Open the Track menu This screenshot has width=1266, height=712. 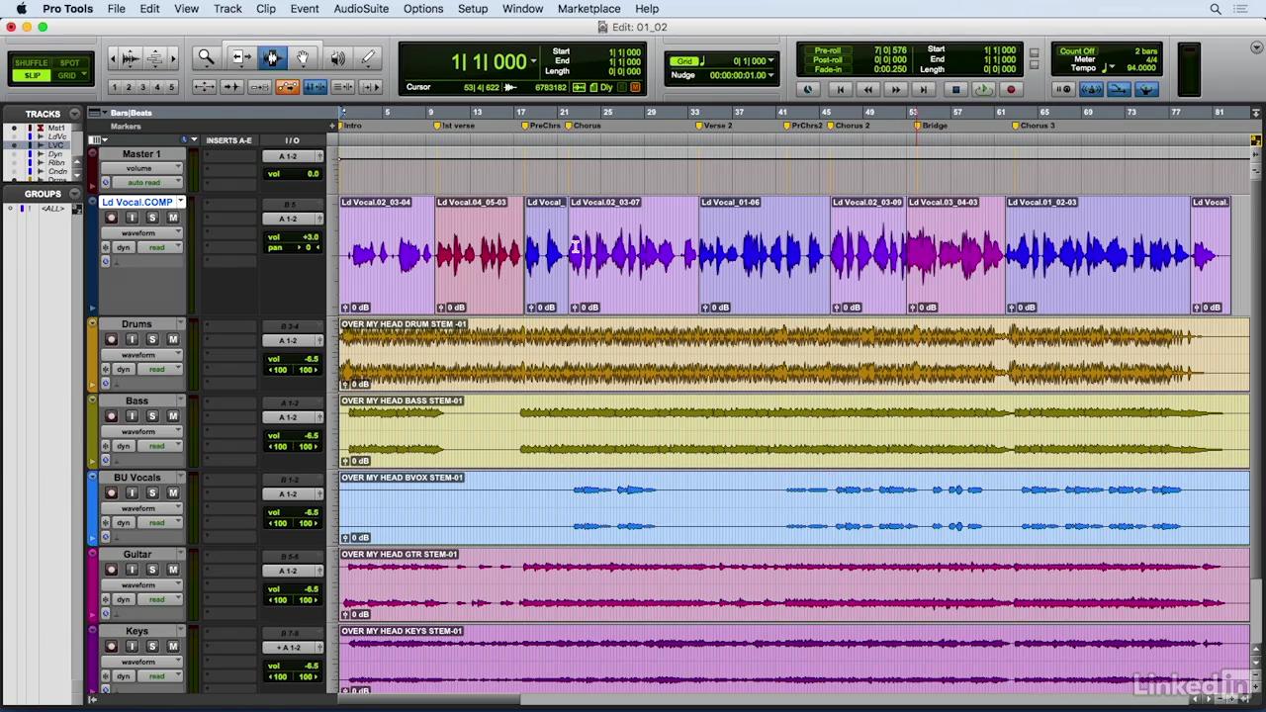tap(227, 9)
